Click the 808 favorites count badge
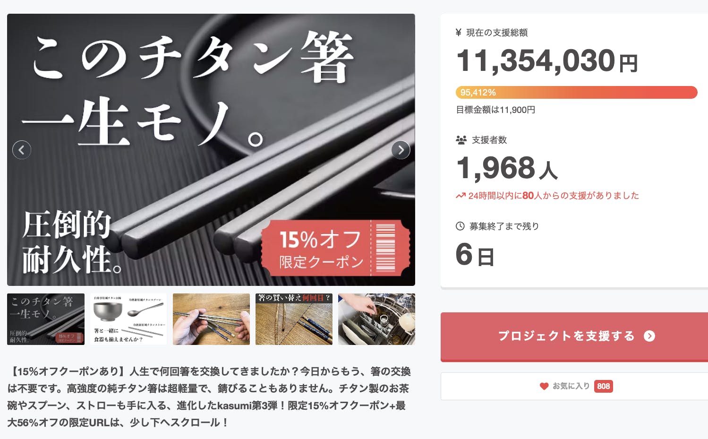The image size is (708, 439). click(x=603, y=386)
